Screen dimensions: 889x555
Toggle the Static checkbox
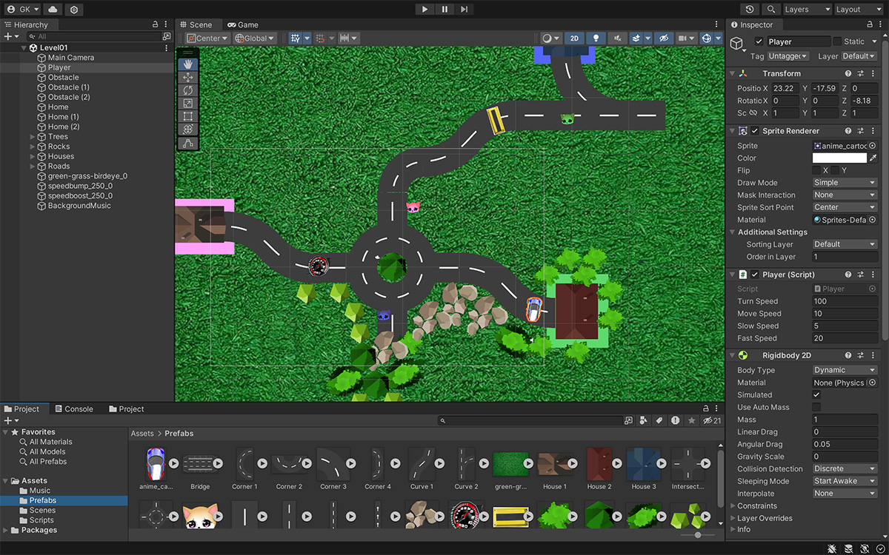click(837, 41)
